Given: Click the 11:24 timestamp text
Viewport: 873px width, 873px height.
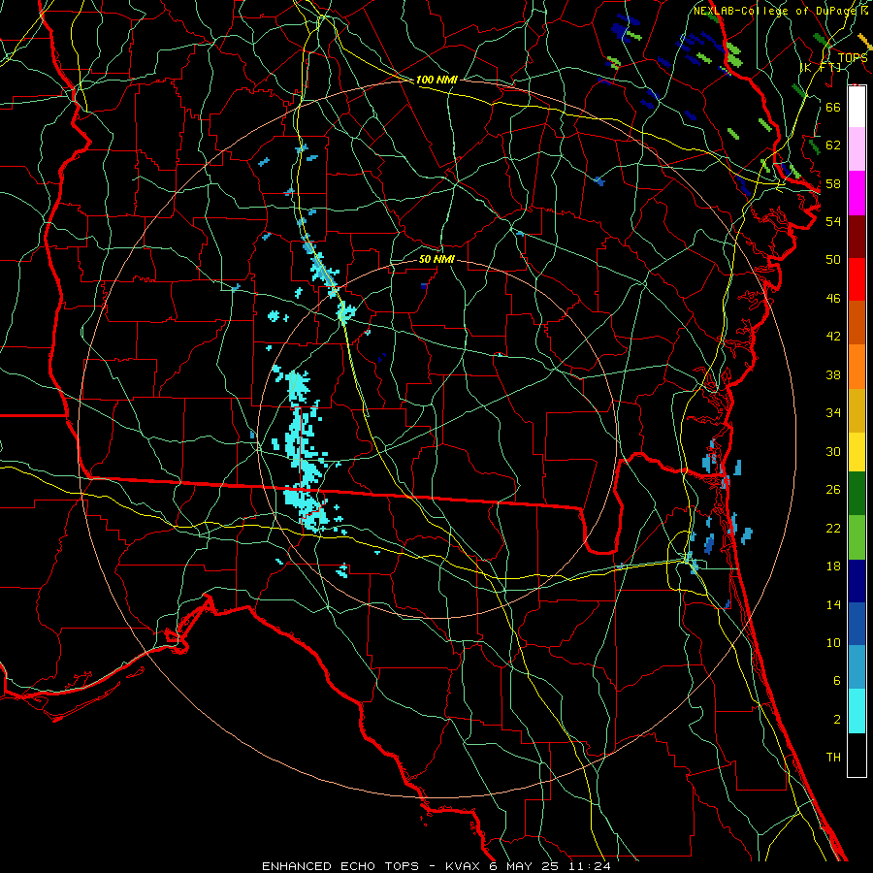Looking at the screenshot, I should tap(590, 866).
